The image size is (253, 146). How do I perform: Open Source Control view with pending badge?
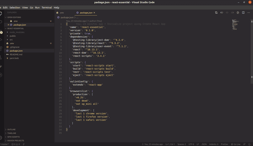[1, 32]
